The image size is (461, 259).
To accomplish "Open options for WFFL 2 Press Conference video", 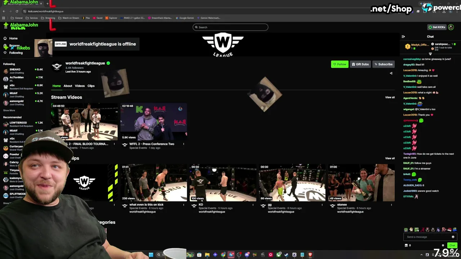I will (x=184, y=144).
